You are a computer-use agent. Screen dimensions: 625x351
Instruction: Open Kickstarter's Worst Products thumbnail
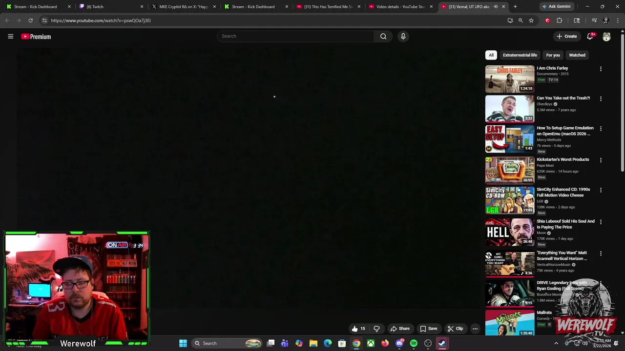[509, 170]
